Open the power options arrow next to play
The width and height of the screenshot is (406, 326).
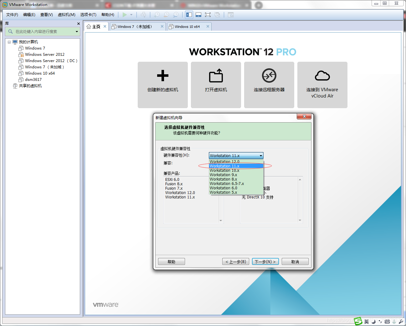(x=131, y=15)
